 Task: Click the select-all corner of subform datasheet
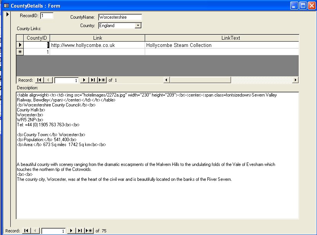pos(20,38)
